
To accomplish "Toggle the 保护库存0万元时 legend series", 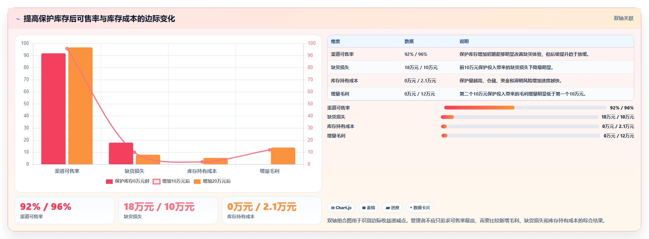I will click(x=128, y=181).
